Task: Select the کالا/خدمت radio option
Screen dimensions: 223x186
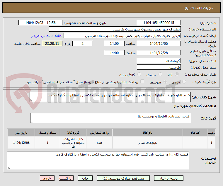Action: coord(139,74)
